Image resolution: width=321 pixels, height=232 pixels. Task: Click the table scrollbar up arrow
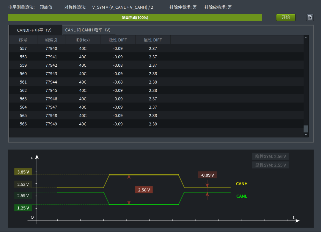click(306, 38)
